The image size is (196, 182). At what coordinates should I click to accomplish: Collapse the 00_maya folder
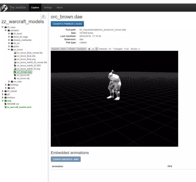[x=2, y=27]
